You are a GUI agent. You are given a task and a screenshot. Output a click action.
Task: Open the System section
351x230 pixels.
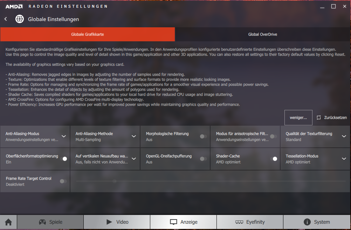(x=317, y=222)
